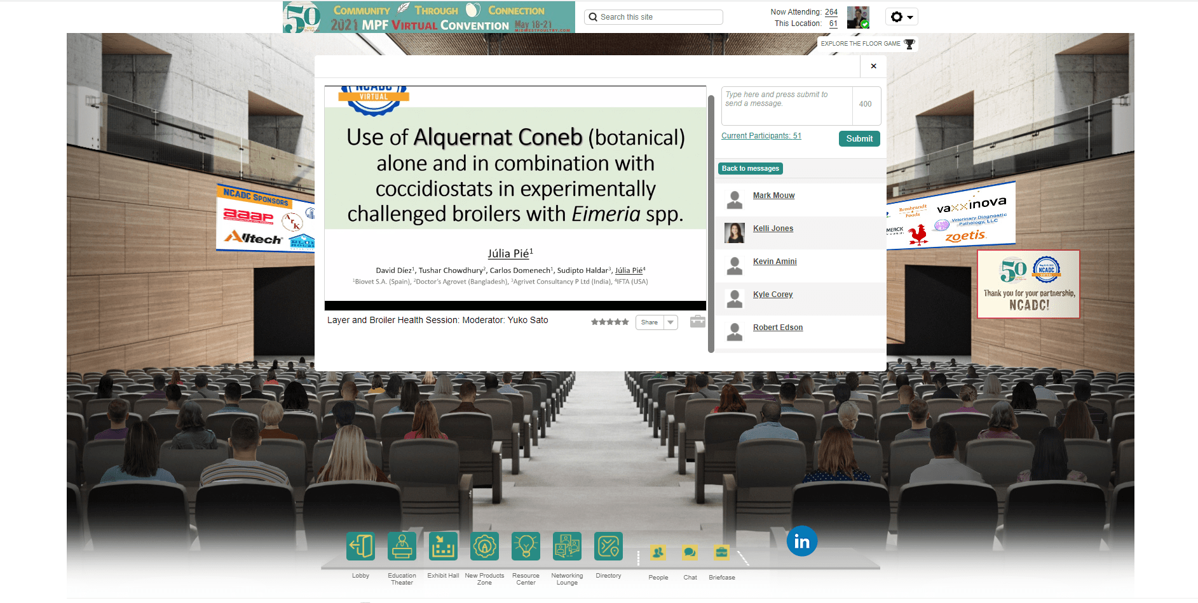Open Kelli Jones participant profile
This screenshot has width=1198, height=603.
(773, 229)
